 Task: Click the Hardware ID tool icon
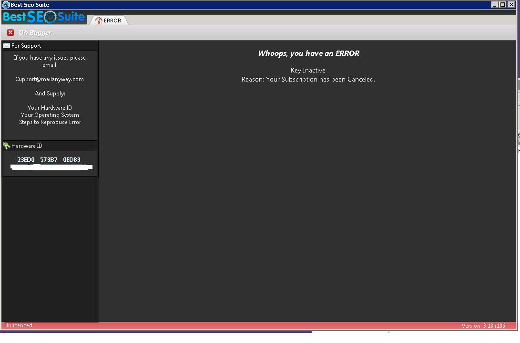pyautogui.click(x=7, y=146)
